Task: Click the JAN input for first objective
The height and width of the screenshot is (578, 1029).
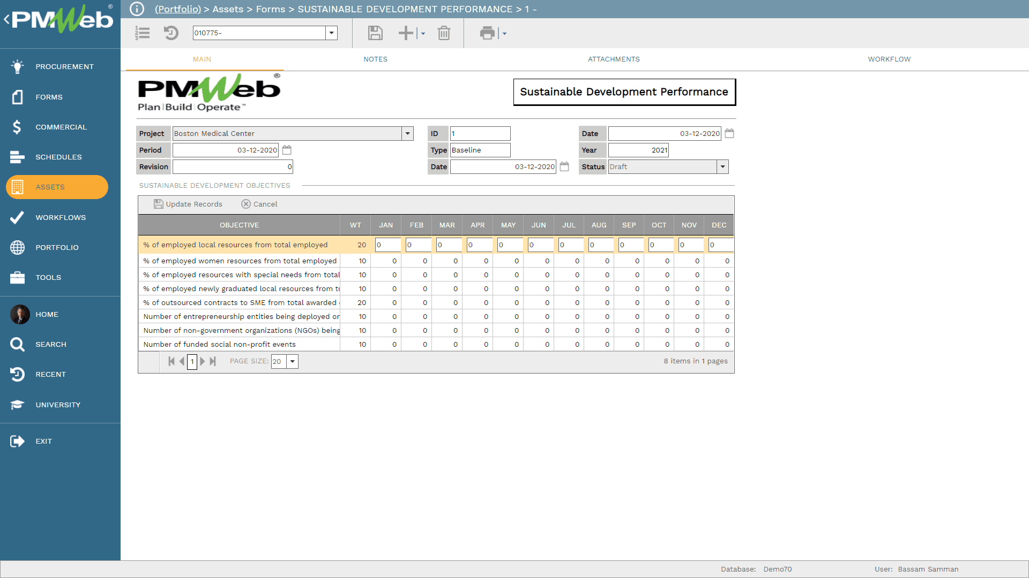Action: tap(387, 245)
